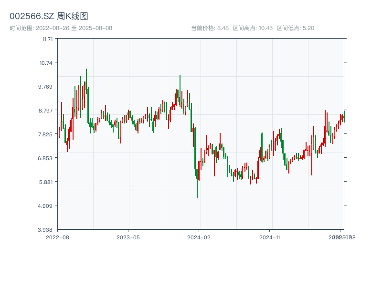Viewport: 382px width, 286px height.
Task: Click the 11.71 y-axis price label
Action: [x=46, y=39]
